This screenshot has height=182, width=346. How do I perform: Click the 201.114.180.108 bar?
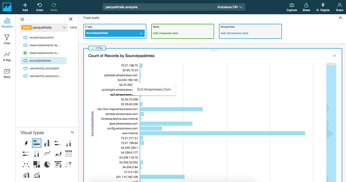(162, 177)
